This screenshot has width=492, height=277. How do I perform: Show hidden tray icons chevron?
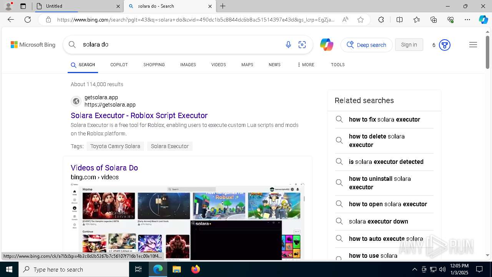click(x=414, y=269)
